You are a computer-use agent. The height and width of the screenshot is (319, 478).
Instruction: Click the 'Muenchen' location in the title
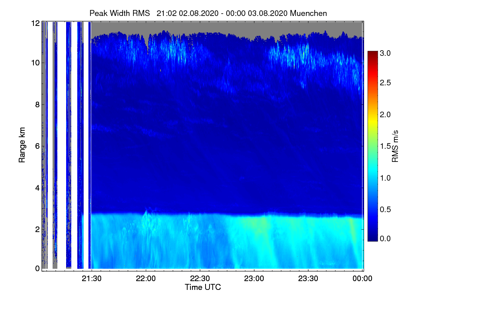[308, 13]
